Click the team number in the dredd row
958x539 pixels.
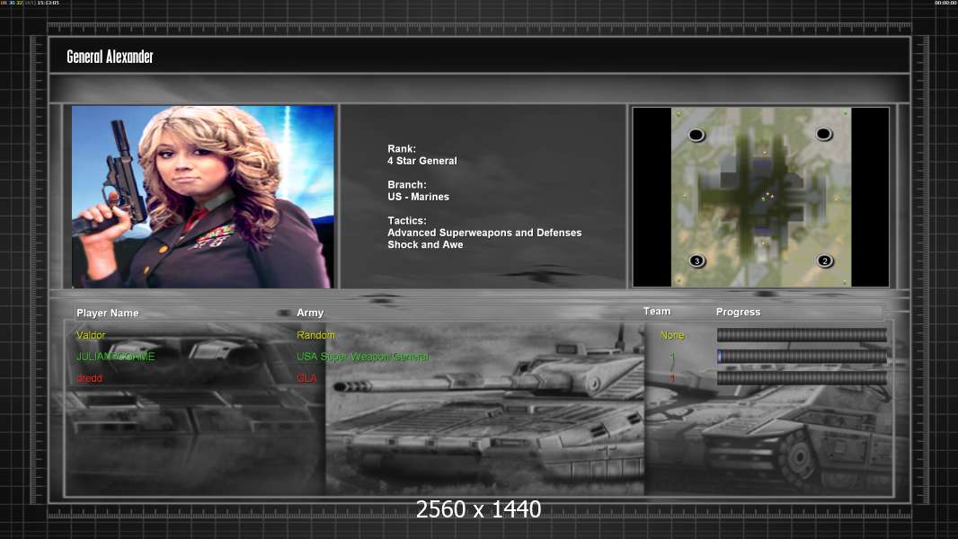point(672,378)
